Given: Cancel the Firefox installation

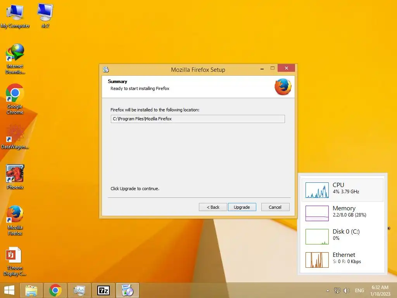Looking at the screenshot, I should click(275, 207).
